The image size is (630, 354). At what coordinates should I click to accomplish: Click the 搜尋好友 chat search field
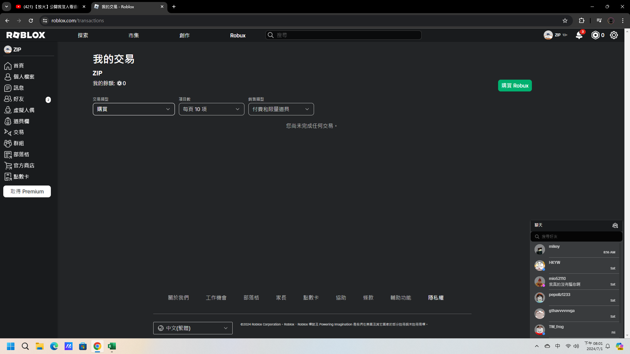click(x=577, y=237)
